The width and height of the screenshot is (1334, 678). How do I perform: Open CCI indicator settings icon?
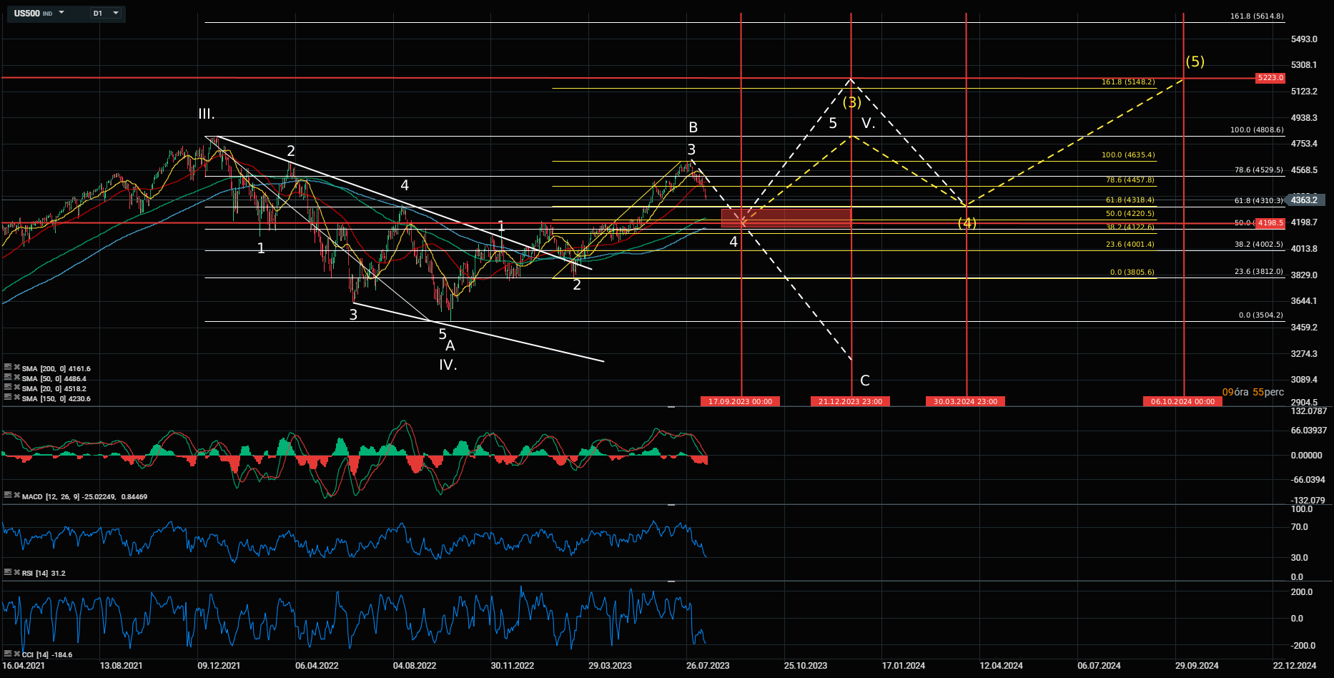tap(8, 654)
